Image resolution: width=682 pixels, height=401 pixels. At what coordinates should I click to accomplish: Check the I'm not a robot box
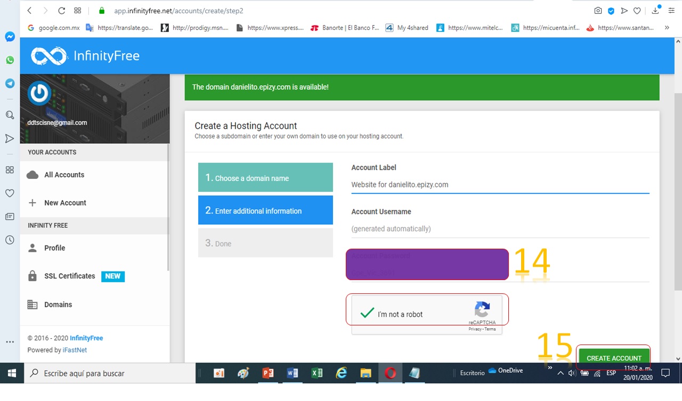coord(367,314)
